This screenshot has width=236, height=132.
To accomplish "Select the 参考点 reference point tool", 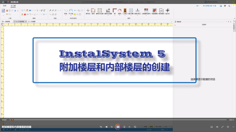I will (88, 11).
